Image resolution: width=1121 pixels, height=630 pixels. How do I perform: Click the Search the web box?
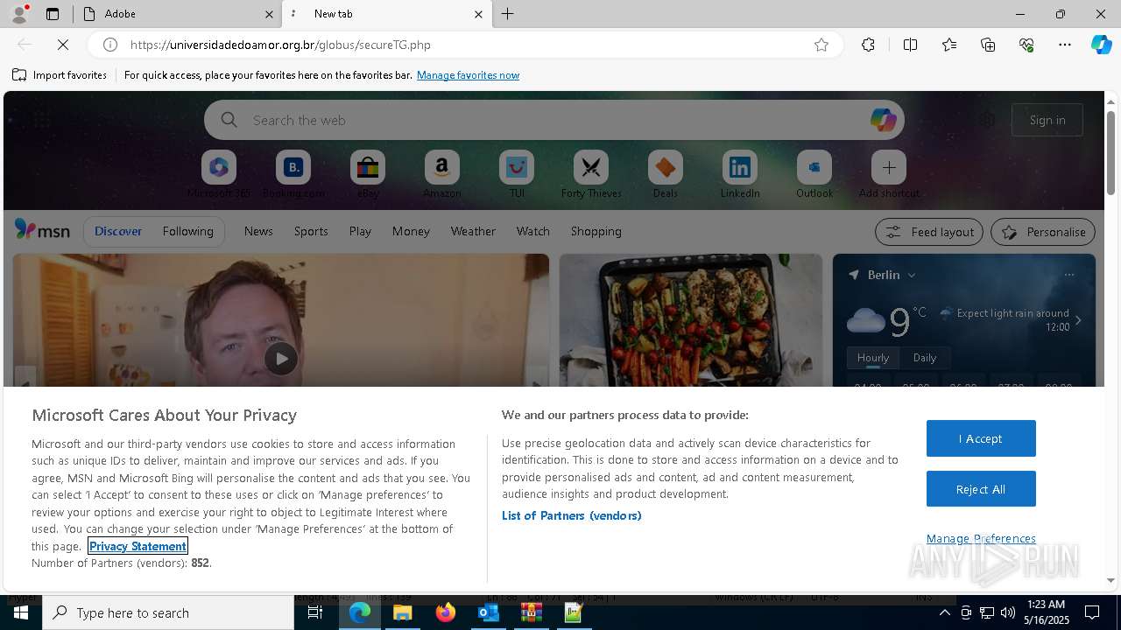click(554, 120)
